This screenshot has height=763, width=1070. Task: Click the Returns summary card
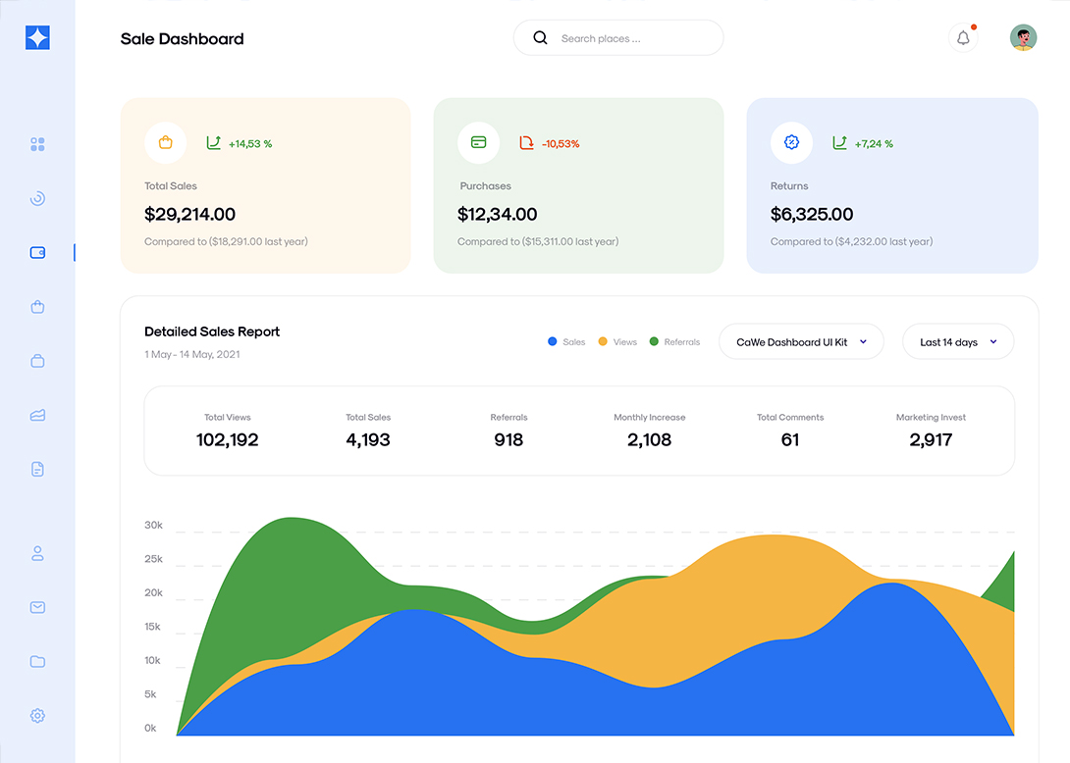click(891, 185)
